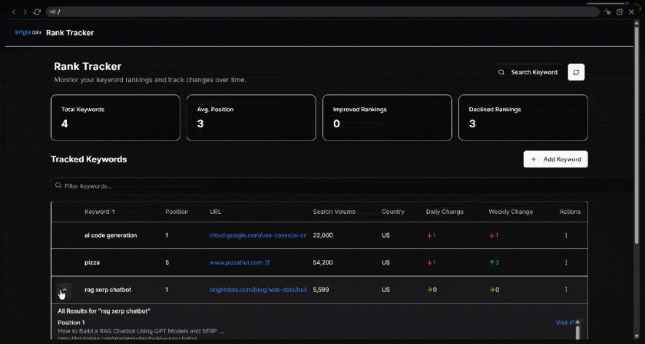Click daily change 0 in rag serp chatbot row
The width and height of the screenshot is (645, 345).
pos(432,290)
